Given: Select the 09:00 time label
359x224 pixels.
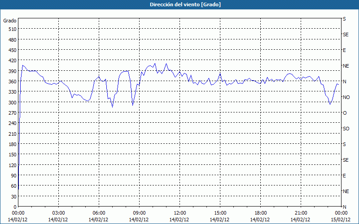Looking at the screenshot, I should point(139,213).
